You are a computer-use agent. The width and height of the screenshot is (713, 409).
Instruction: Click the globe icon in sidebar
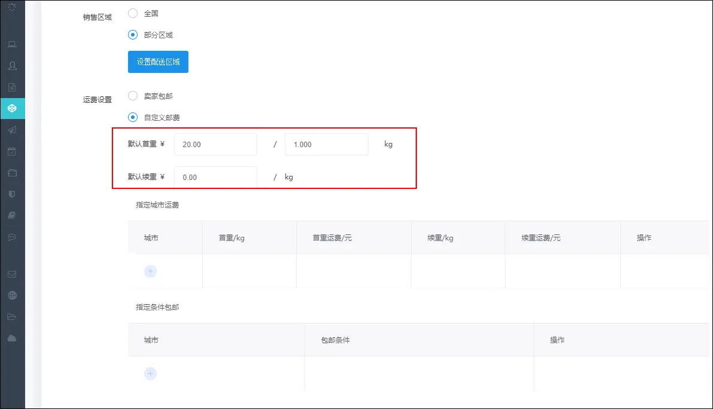tap(12, 295)
